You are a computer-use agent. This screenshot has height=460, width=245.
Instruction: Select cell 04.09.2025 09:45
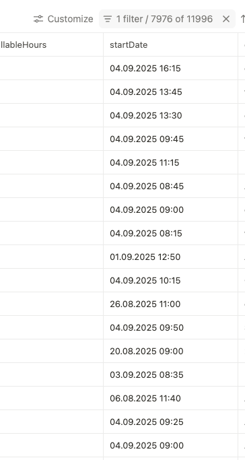tap(170, 139)
